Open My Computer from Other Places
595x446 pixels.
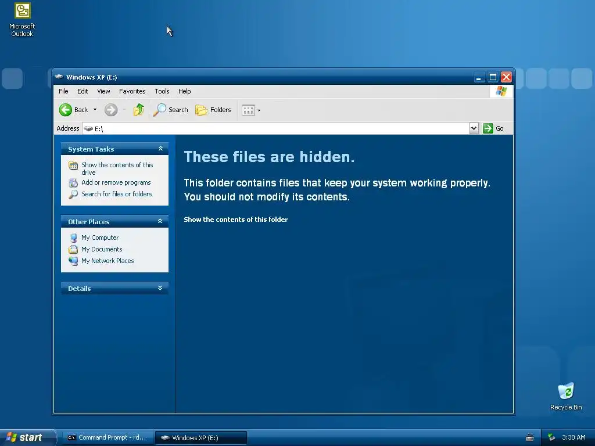tap(100, 238)
